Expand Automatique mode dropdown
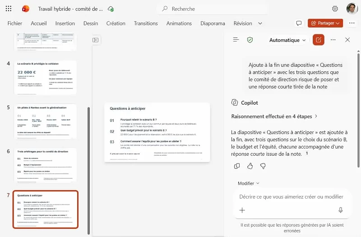This screenshot has height=237, width=361. click(287, 40)
